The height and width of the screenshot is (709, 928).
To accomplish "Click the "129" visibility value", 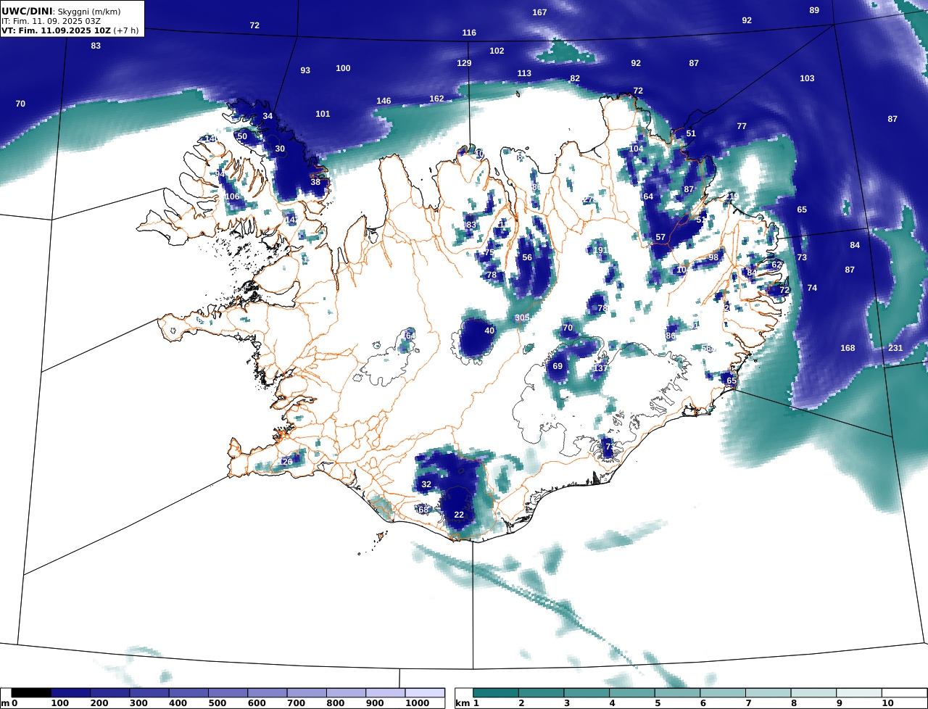I will 464,63.
